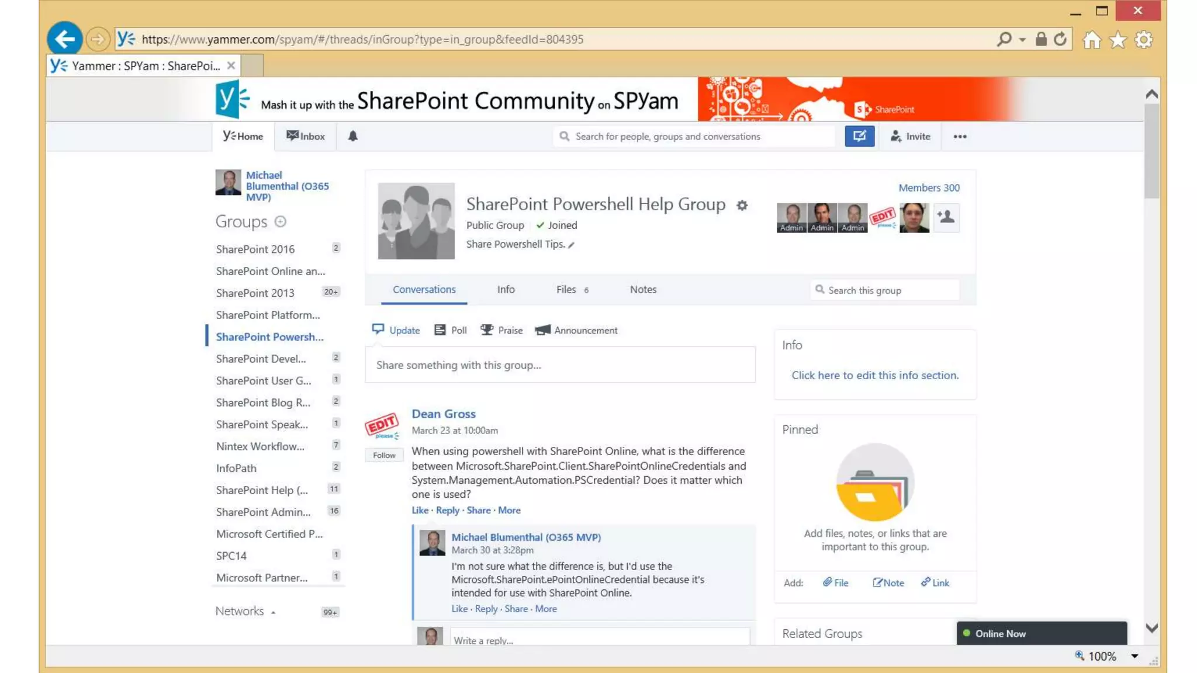Click the browser Refresh icon

click(x=1060, y=39)
